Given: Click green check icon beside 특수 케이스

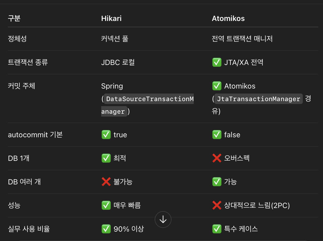Looking at the screenshot, I should coord(217,229).
